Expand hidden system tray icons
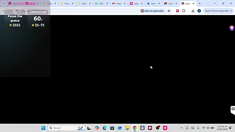This screenshot has width=235, height=132. [181, 128]
